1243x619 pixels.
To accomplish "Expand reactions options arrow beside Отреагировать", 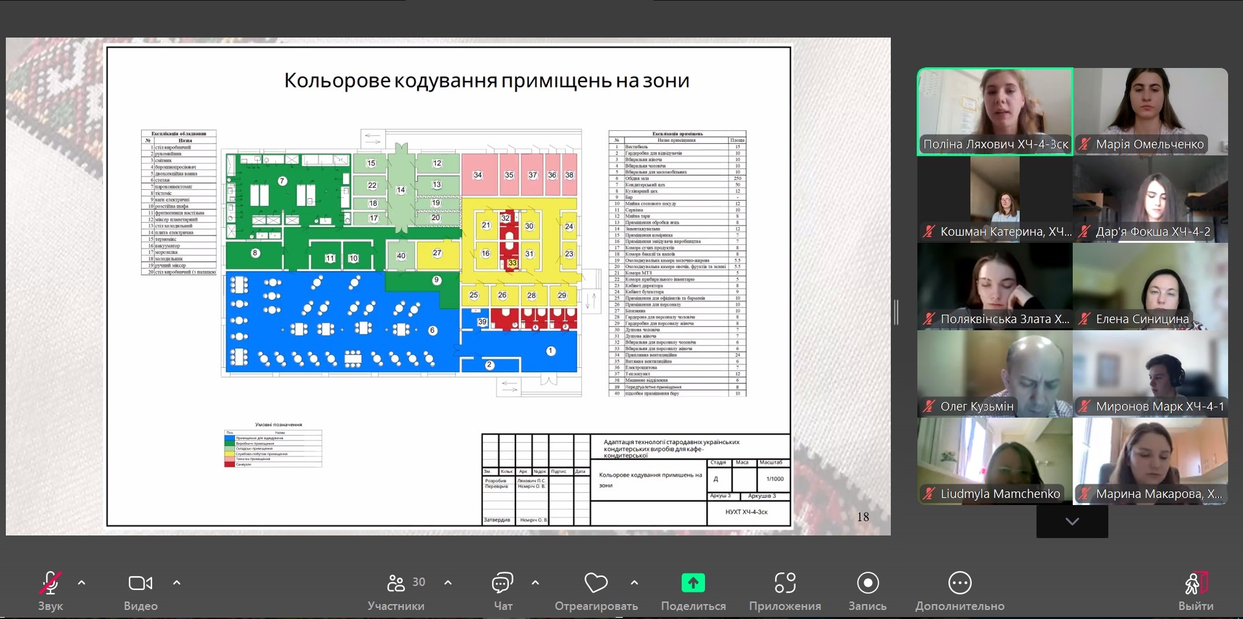I will [634, 583].
